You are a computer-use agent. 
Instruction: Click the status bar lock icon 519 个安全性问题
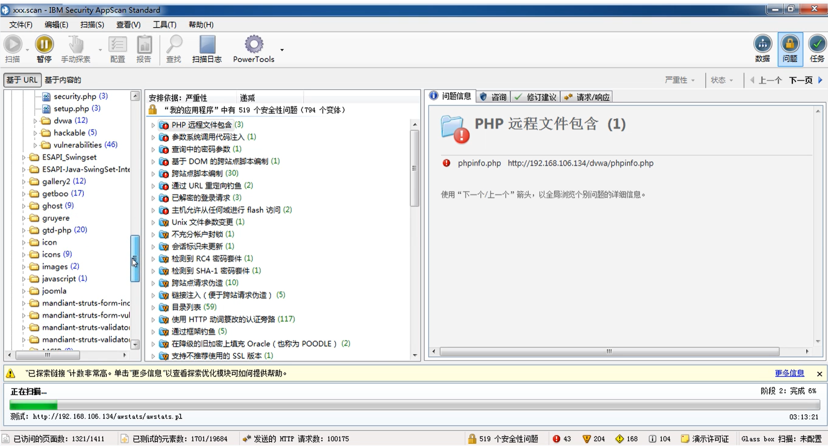click(x=472, y=439)
